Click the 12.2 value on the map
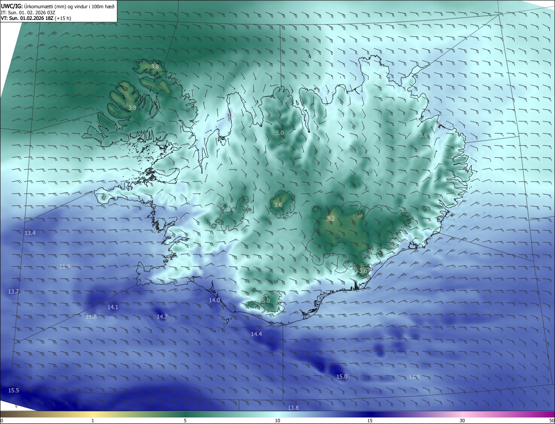 (x=231, y=115)
